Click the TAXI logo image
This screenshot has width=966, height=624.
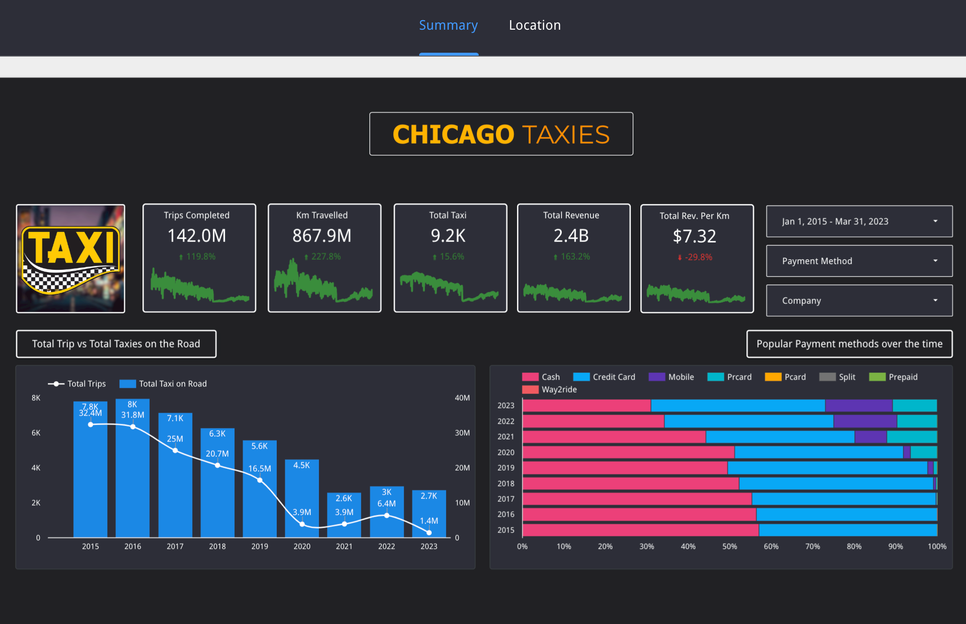(71, 259)
